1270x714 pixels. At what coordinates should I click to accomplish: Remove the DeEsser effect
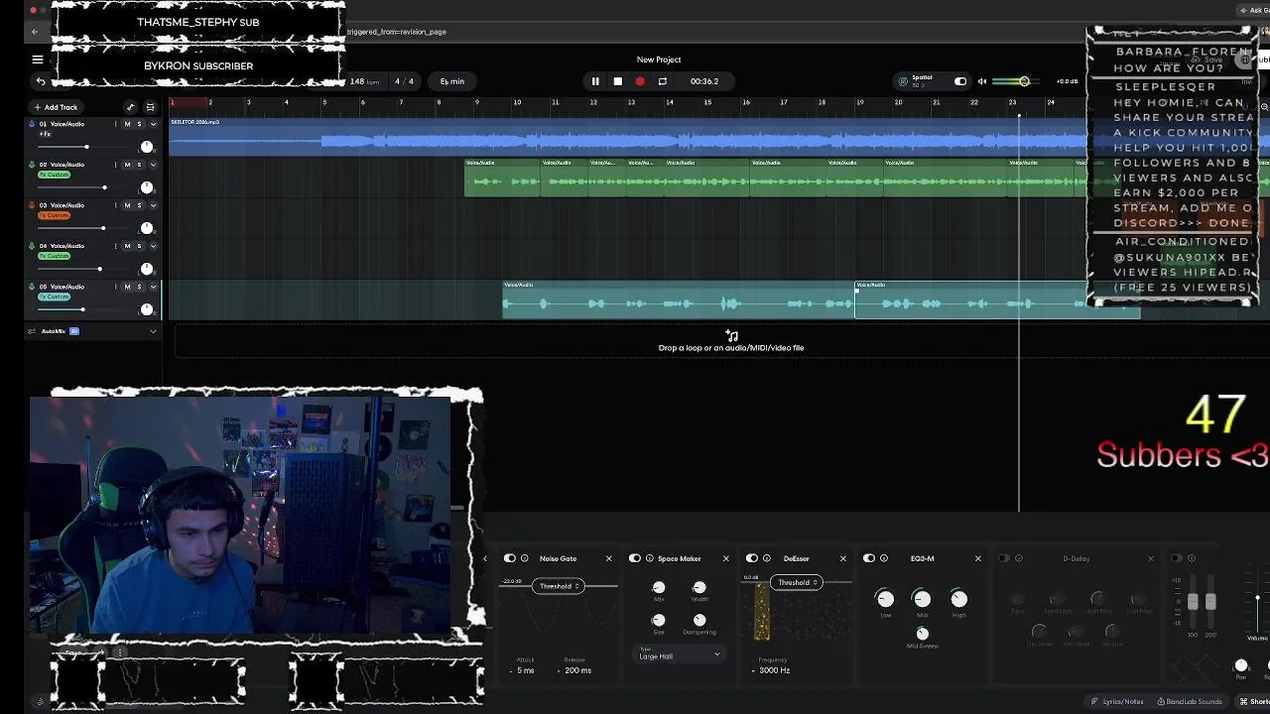tap(843, 558)
